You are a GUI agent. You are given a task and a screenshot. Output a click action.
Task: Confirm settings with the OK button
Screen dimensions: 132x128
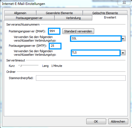pyautogui.click(x=96, y=121)
